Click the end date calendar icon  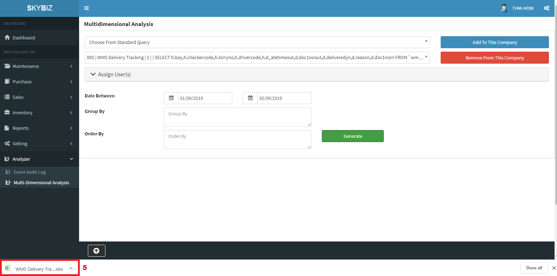[x=250, y=98]
